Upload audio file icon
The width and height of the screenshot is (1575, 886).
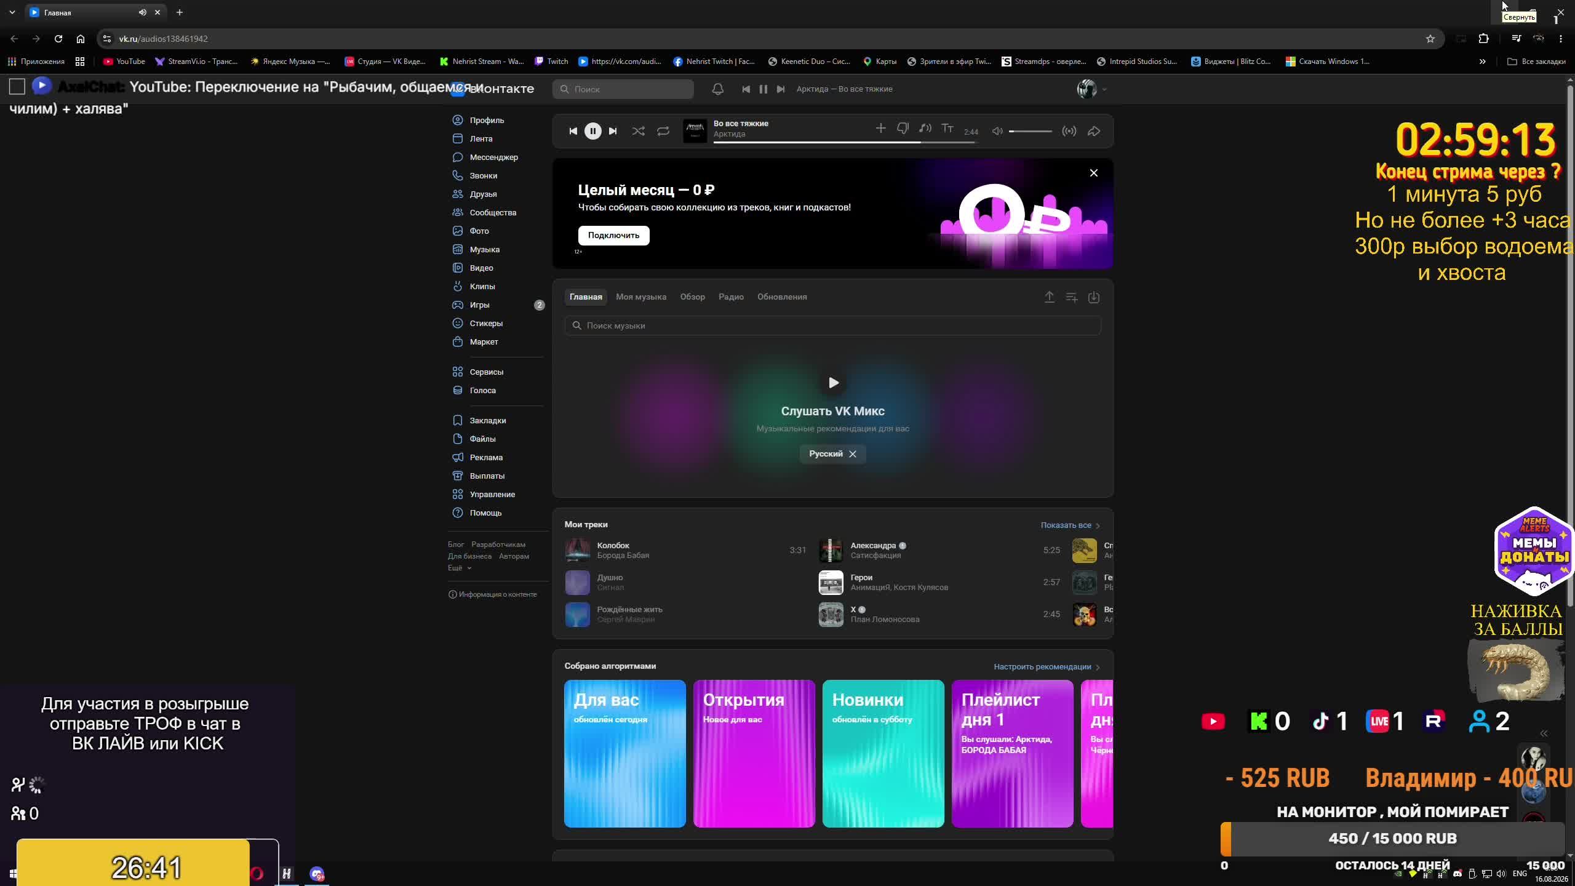pos(1050,297)
